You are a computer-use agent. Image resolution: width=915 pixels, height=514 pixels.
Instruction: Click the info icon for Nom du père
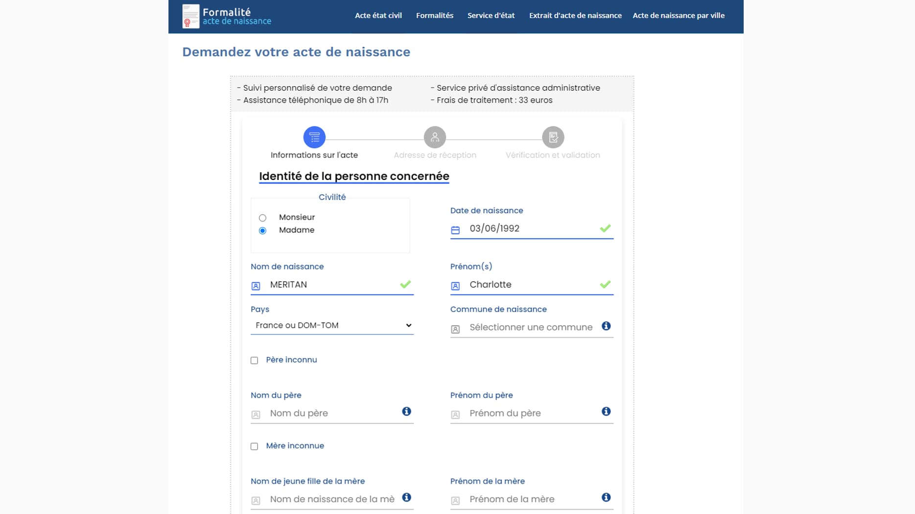pyautogui.click(x=406, y=411)
